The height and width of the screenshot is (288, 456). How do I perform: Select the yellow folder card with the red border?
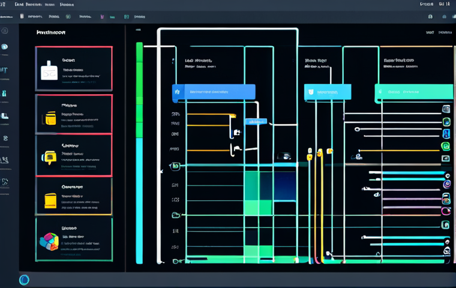(x=74, y=115)
